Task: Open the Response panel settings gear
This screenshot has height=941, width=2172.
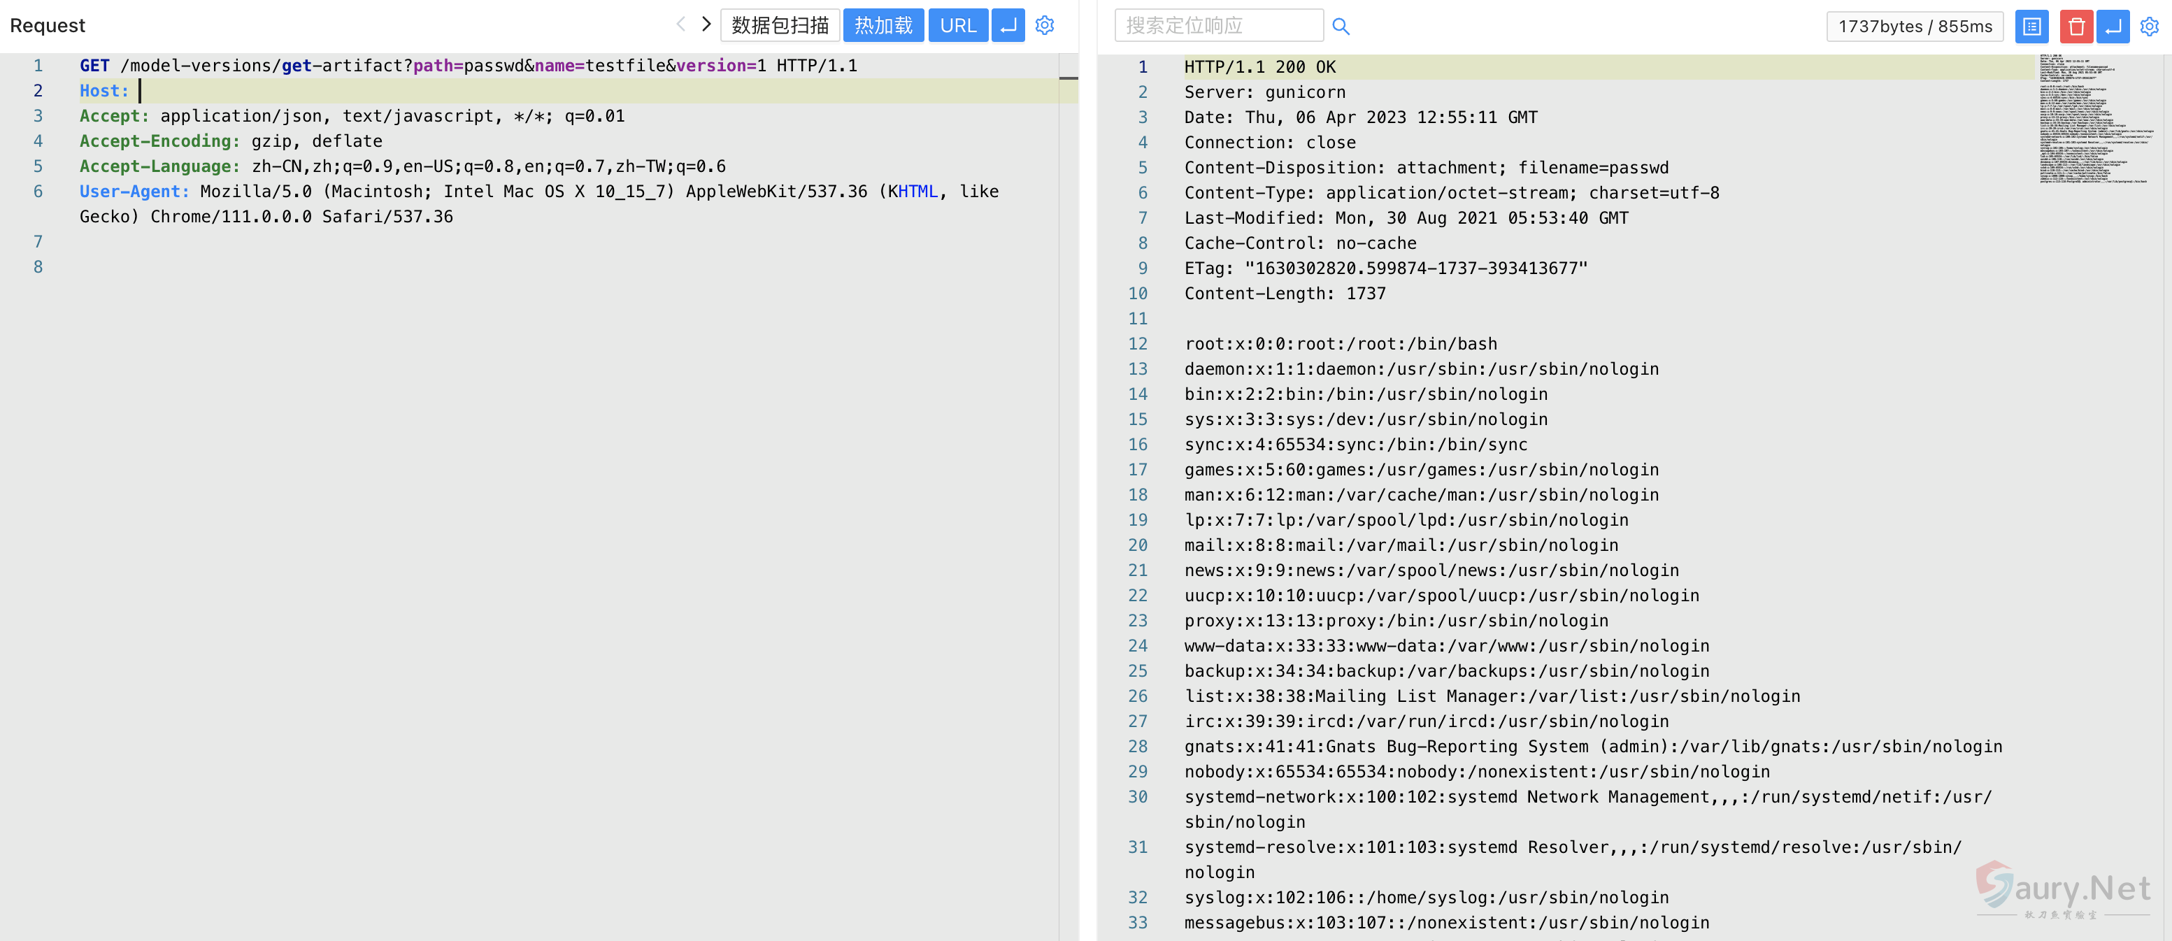Action: (x=2149, y=26)
